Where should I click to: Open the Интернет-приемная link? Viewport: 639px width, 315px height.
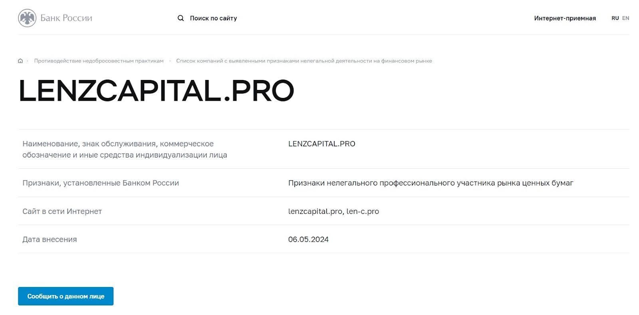(x=565, y=18)
